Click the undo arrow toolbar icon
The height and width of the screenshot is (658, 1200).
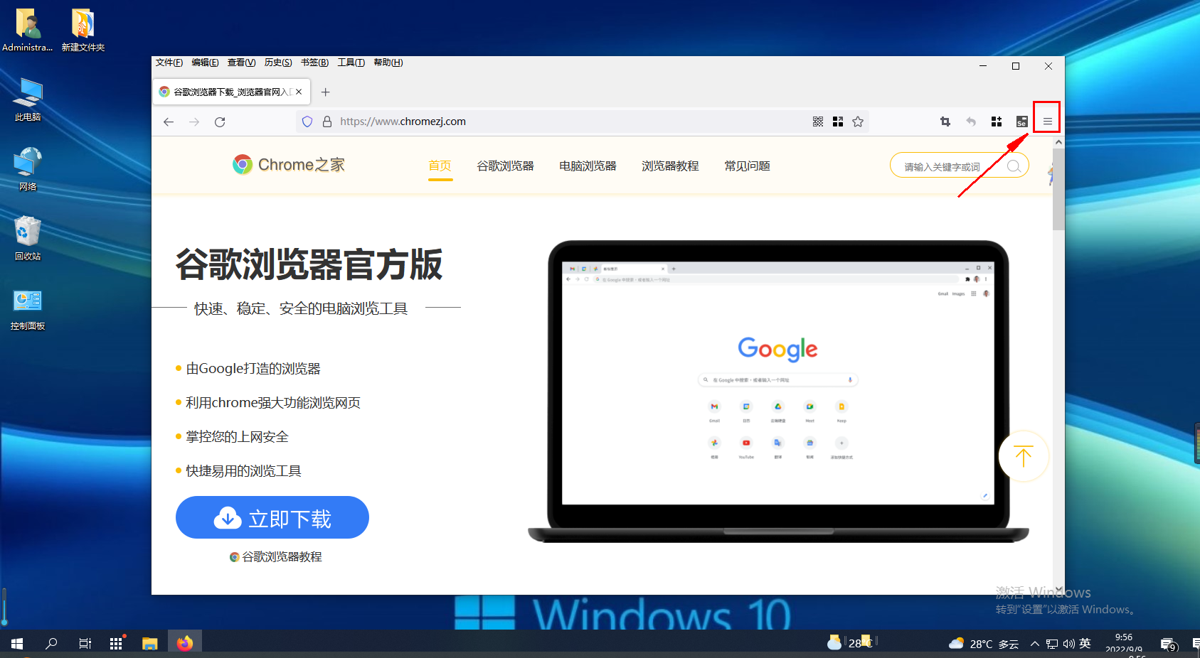(x=971, y=122)
